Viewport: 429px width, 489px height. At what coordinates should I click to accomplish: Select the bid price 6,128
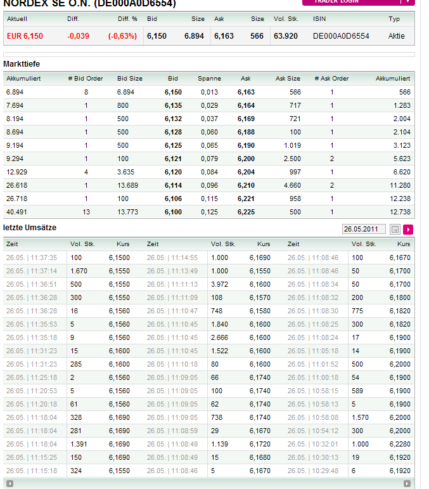click(173, 132)
